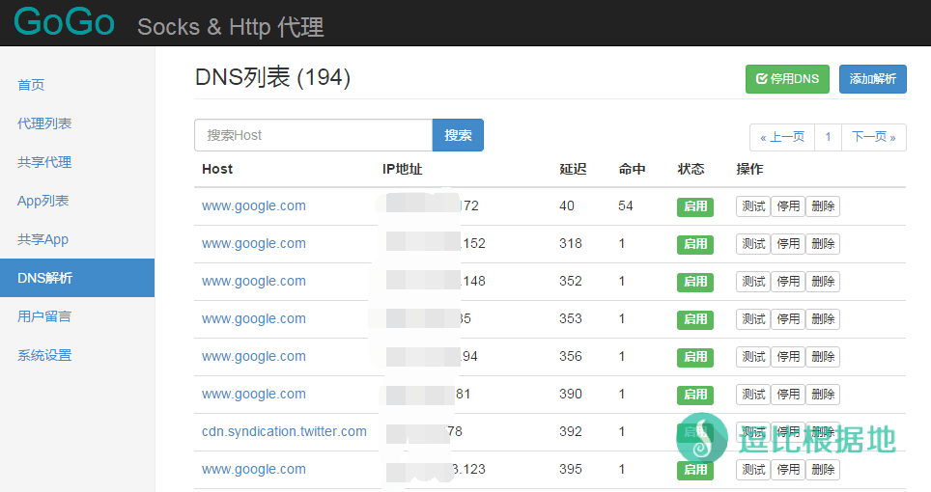
Task: Click 停用 for the row with delay 390
Action: point(788,395)
